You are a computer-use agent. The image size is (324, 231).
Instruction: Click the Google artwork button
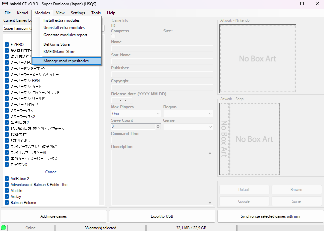(x=244, y=201)
